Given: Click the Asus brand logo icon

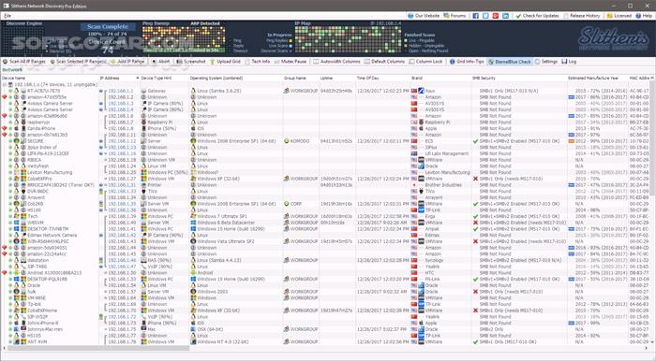Looking at the screenshot, I should click(x=422, y=91).
